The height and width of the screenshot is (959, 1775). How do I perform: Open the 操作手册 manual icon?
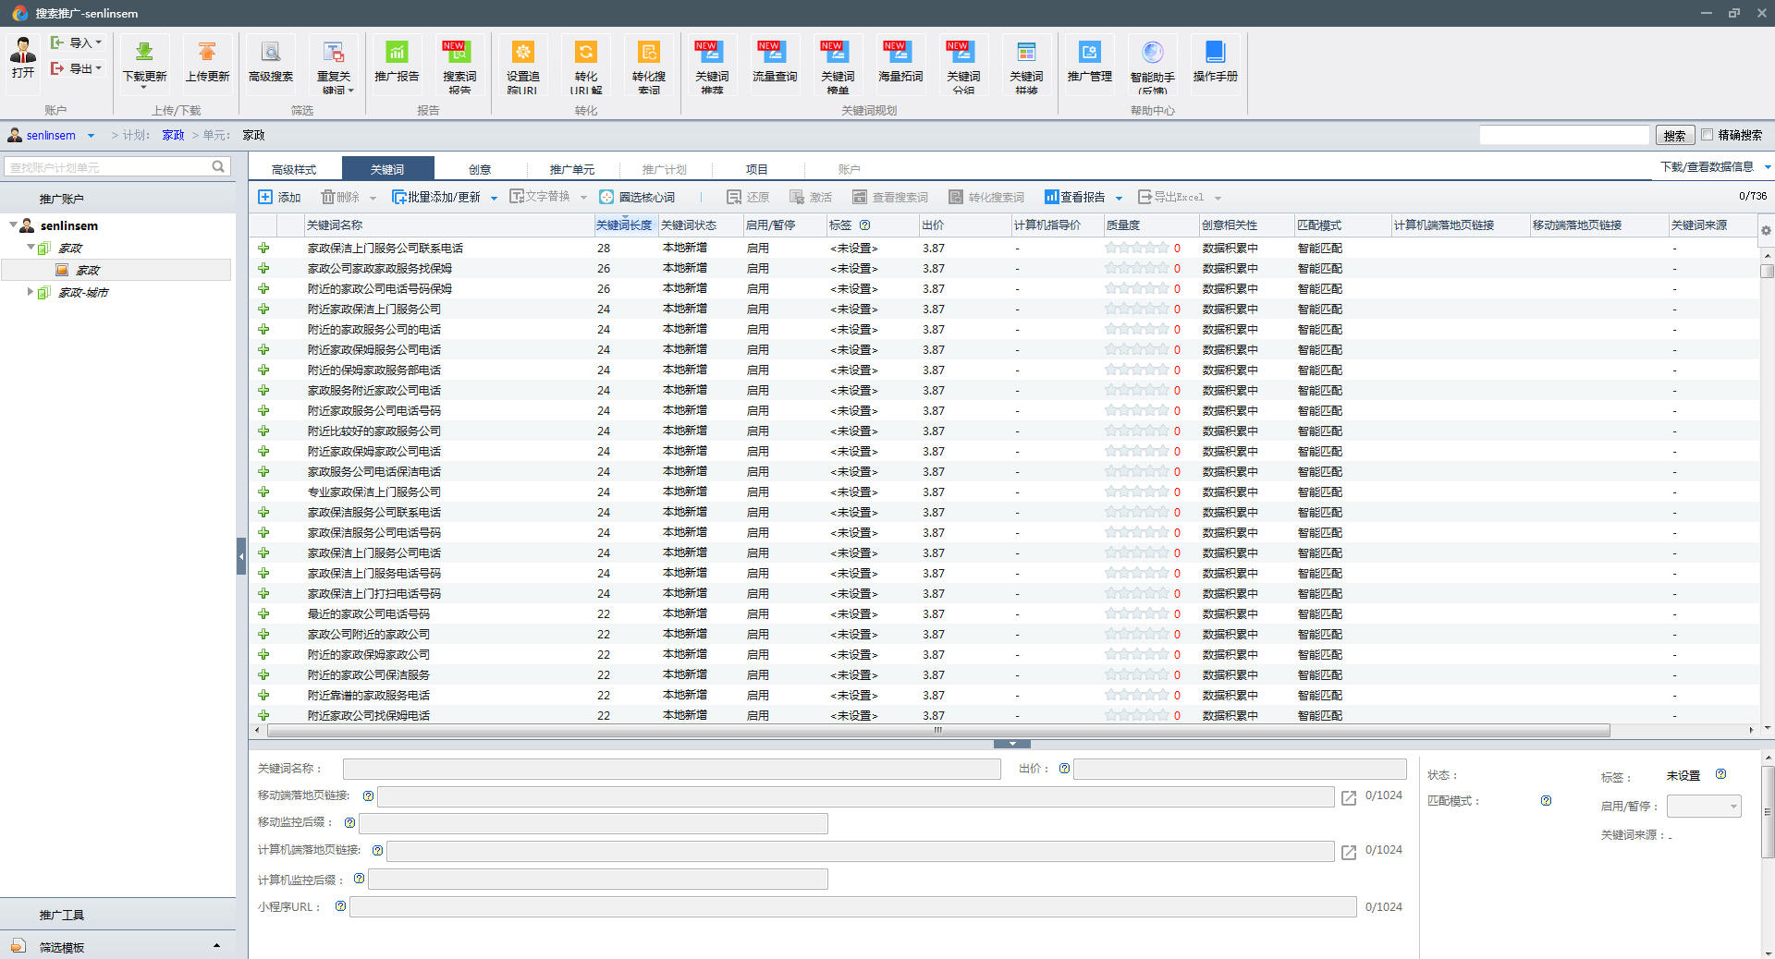click(1215, 53)
